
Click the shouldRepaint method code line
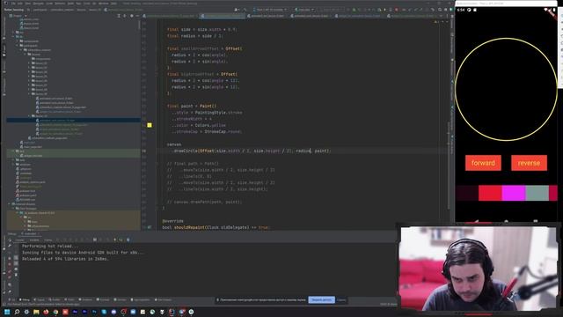pos(216,227)
